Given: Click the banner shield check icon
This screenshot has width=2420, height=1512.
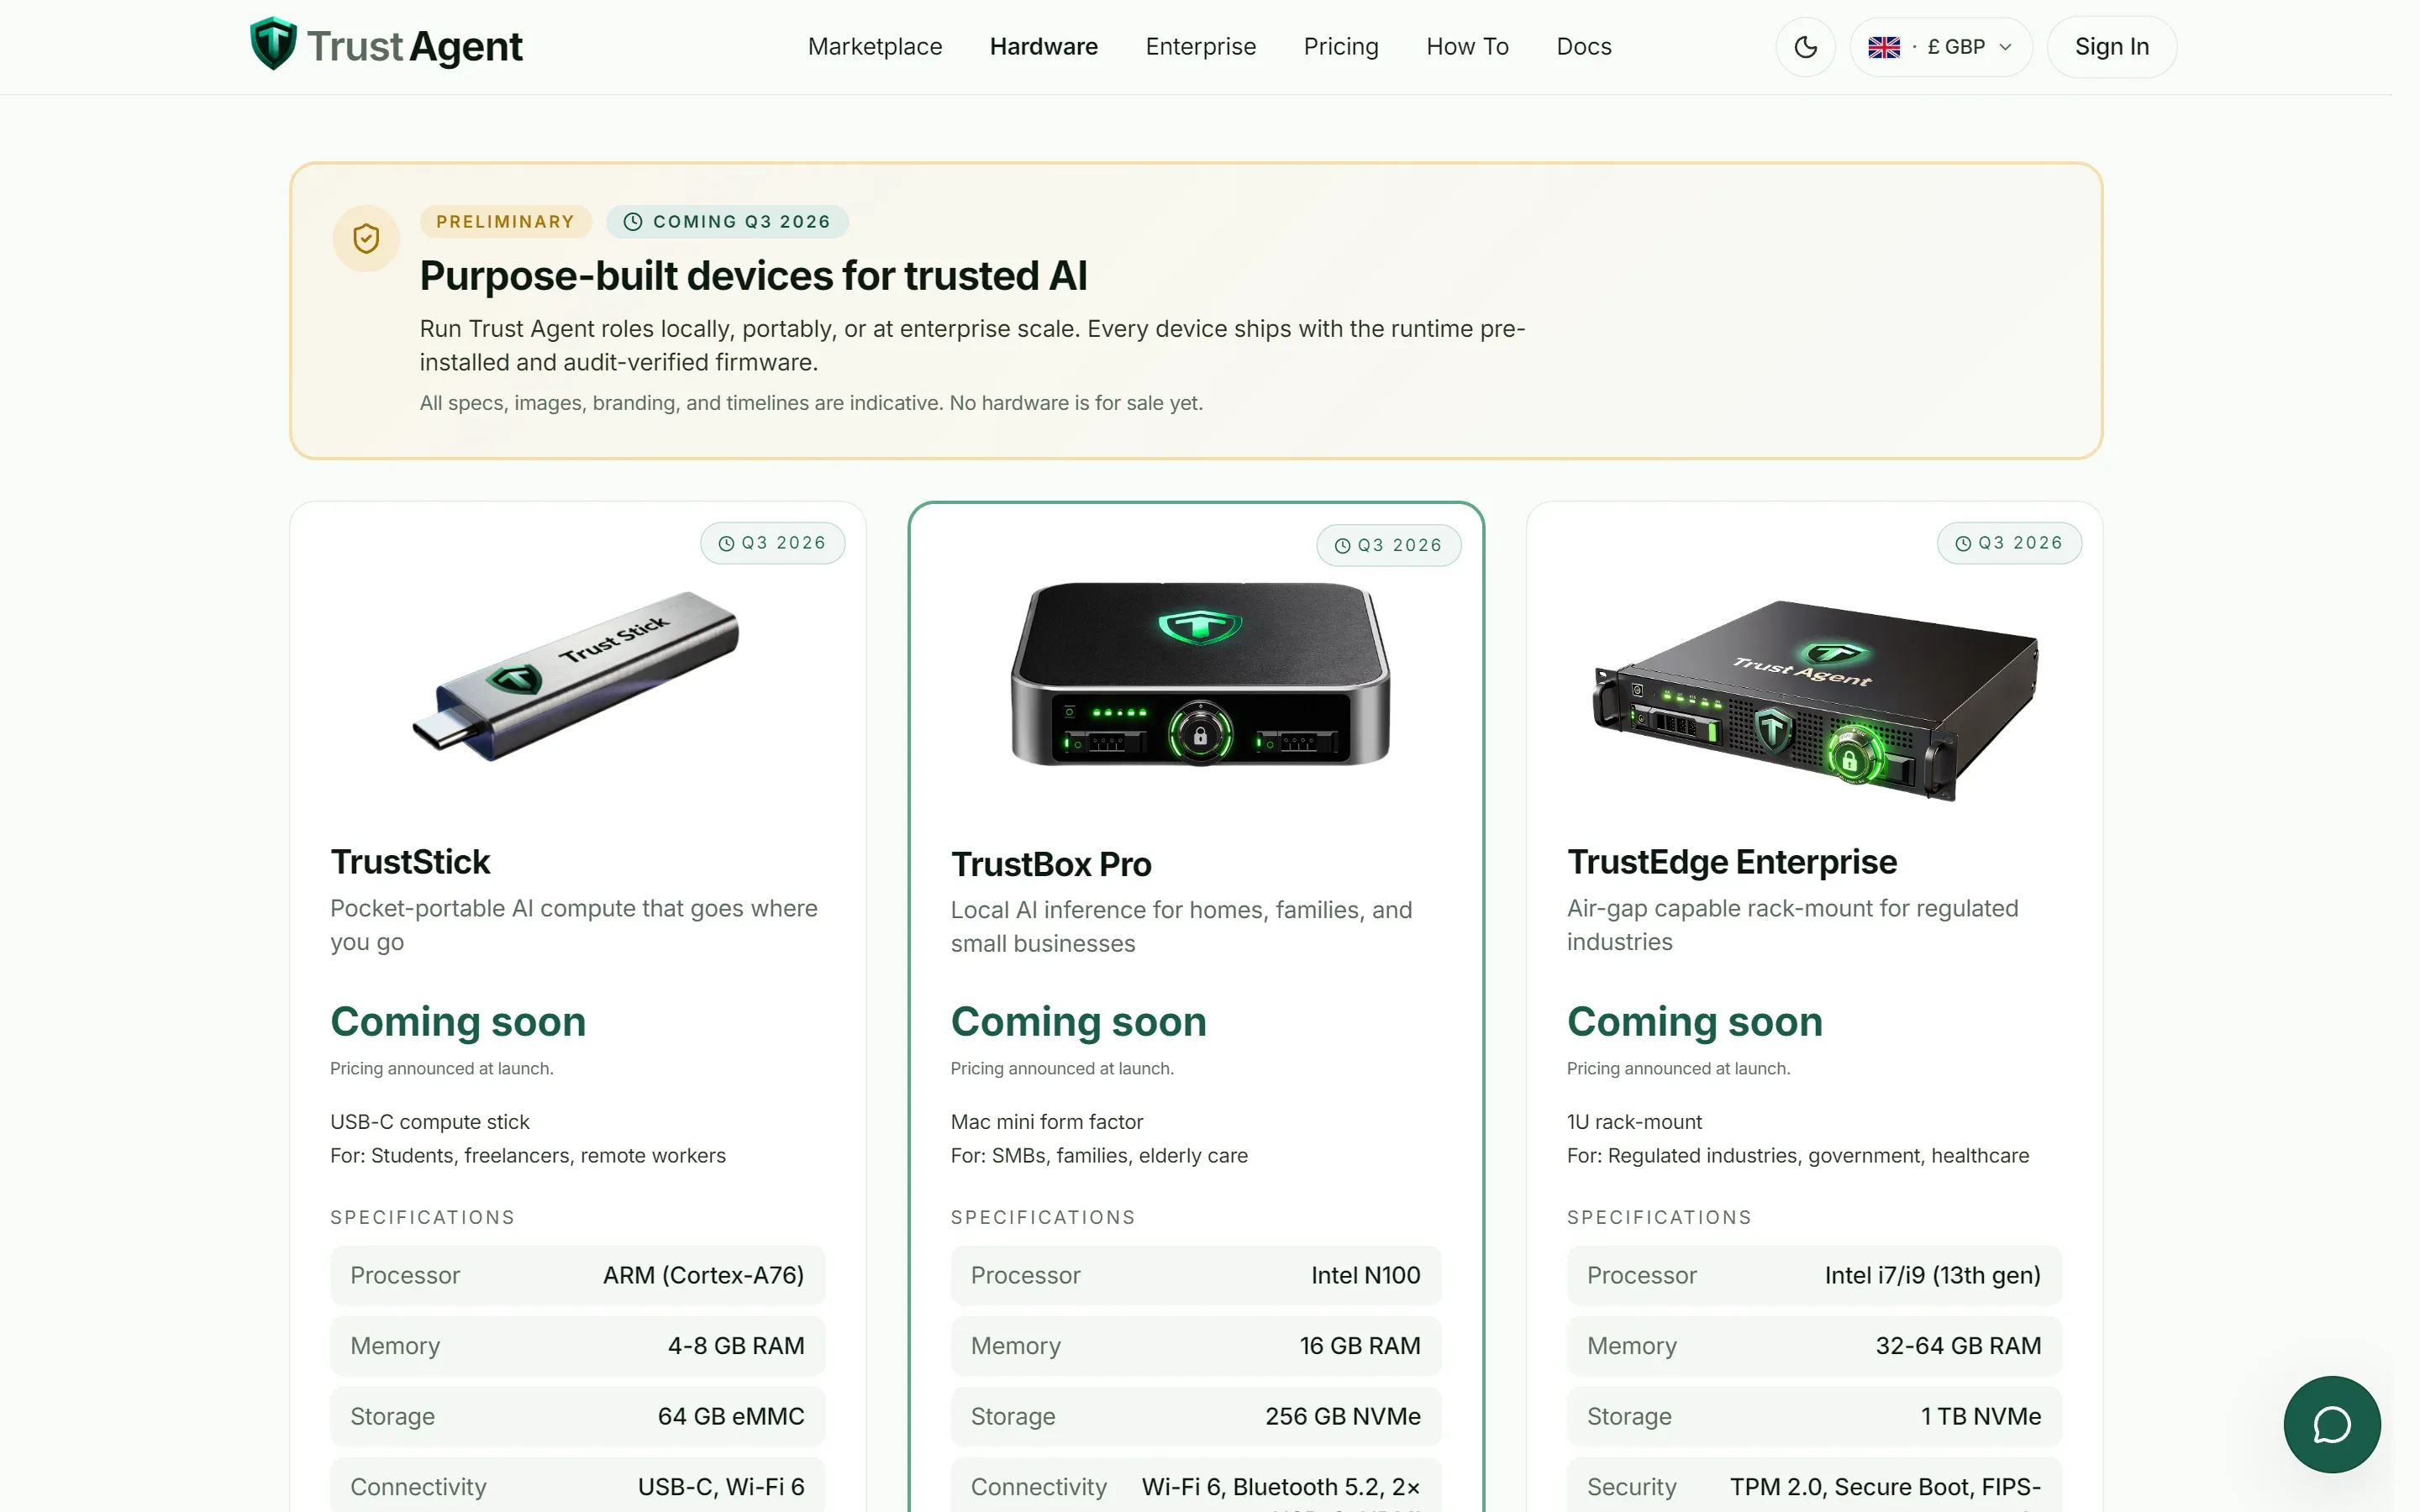Looking at the screenshot, I should [366, 238].
